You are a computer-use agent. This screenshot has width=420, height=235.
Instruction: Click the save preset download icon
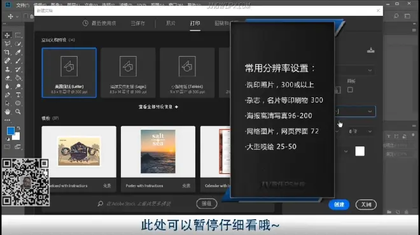pyautogui.click(x=371, y=50)
